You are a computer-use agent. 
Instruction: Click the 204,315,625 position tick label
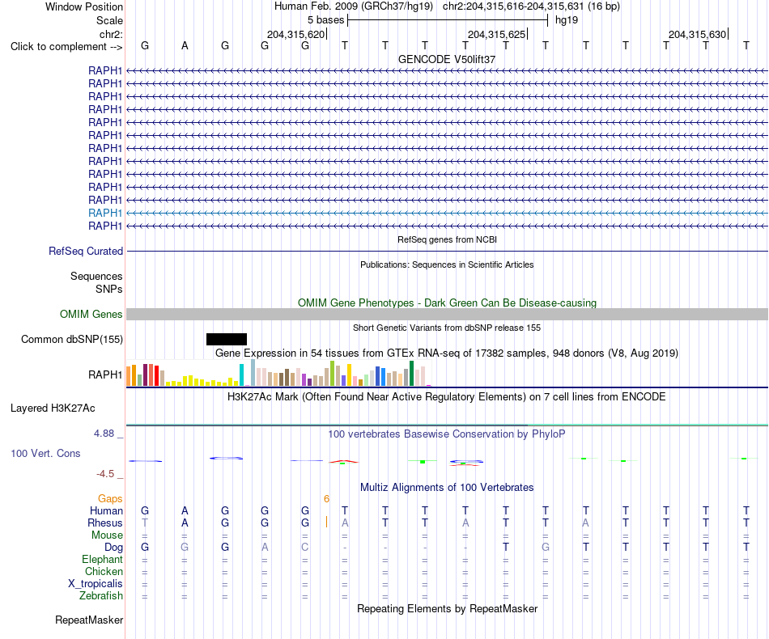click(496, 34)
